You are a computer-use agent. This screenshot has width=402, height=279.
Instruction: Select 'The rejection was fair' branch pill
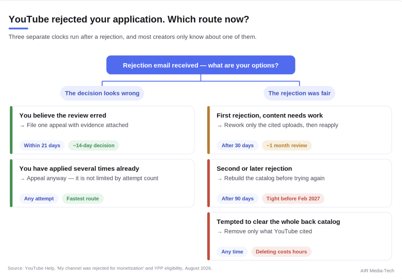click(x=299, y=93)
